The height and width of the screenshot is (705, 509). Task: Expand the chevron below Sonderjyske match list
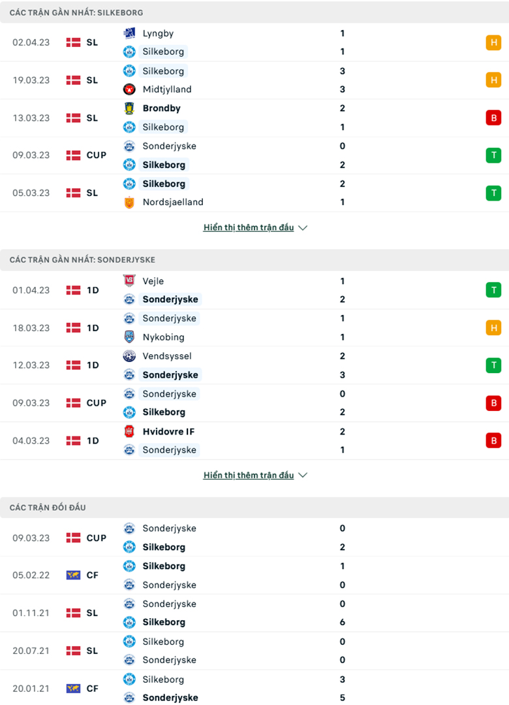tap(302, 475)
